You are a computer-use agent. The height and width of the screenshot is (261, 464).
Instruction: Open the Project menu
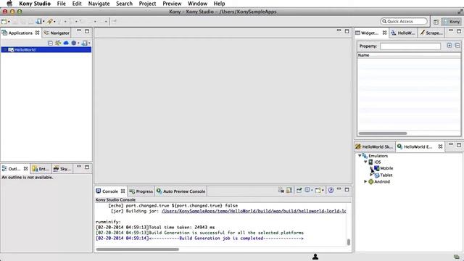coord(147,4)
